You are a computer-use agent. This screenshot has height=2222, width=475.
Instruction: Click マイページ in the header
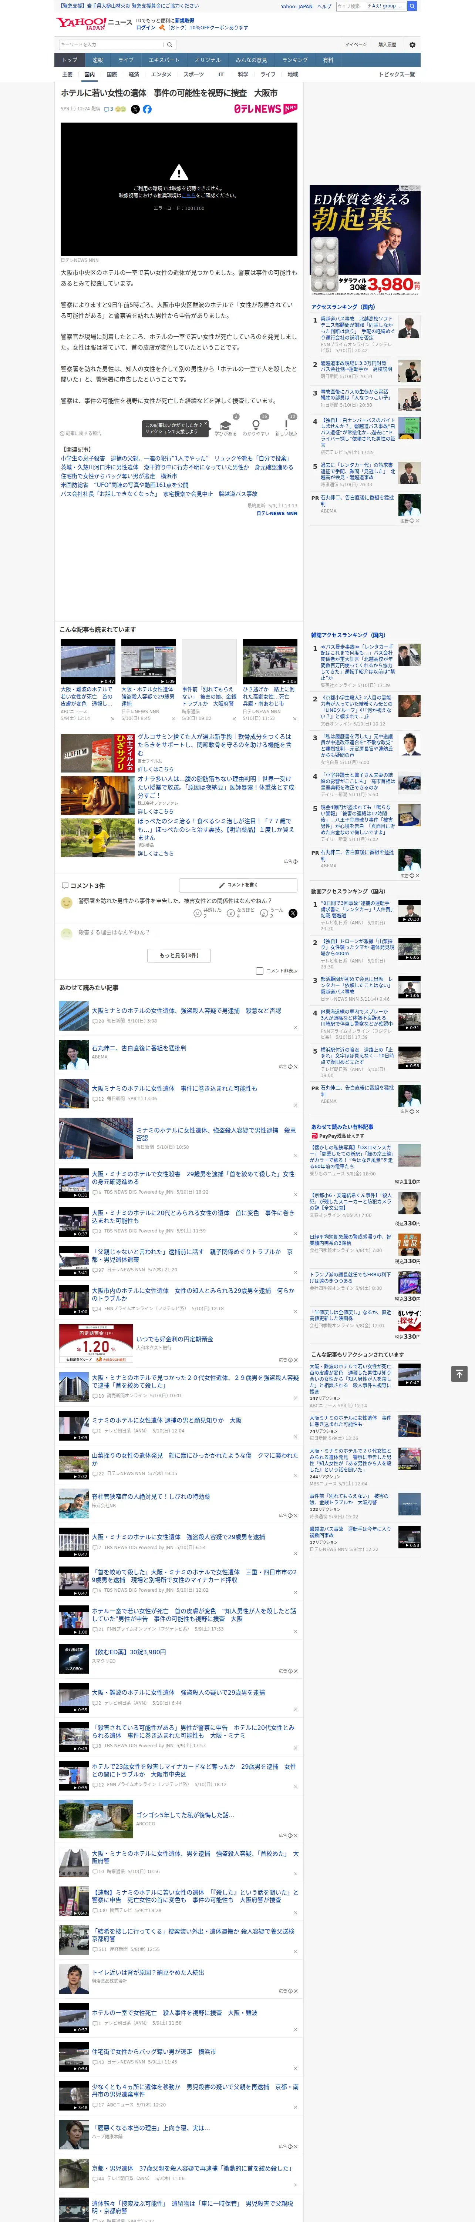355,44
